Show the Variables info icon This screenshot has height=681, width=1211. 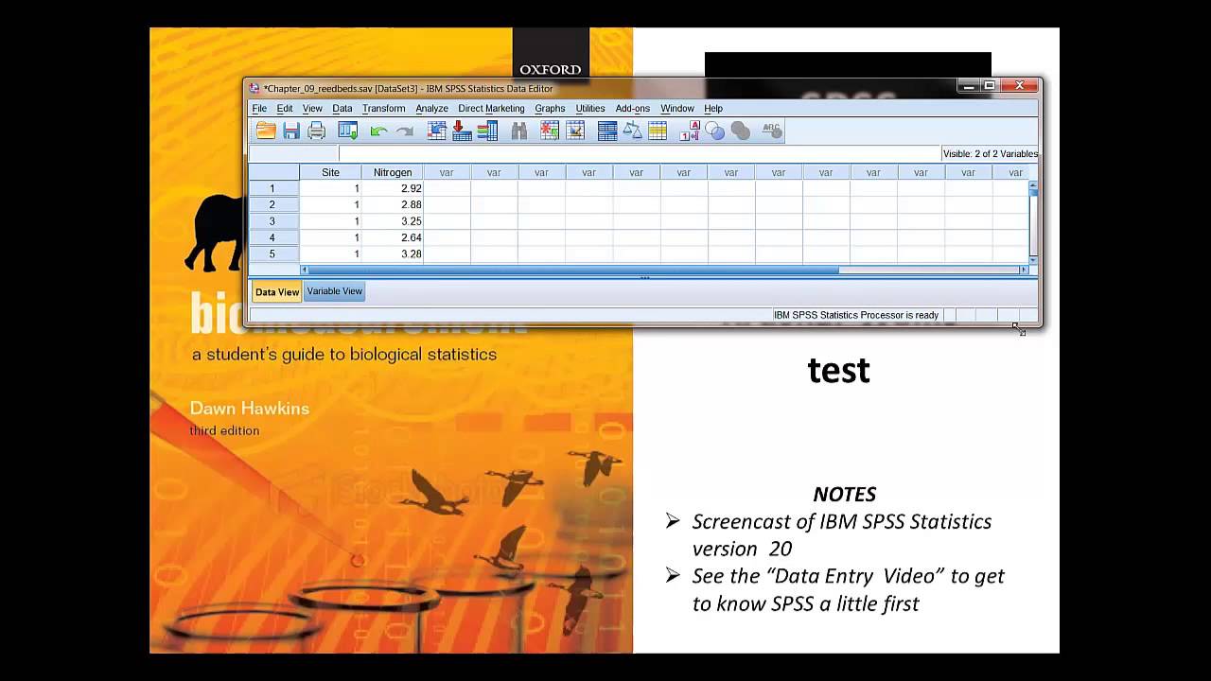[x=487, y=131]
